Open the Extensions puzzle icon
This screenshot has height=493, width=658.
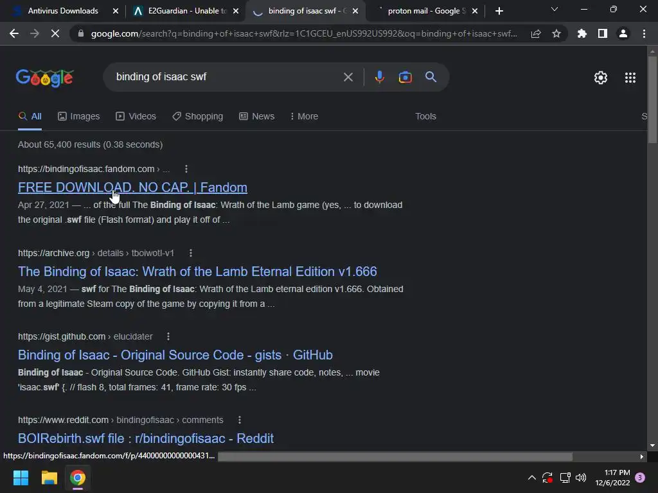582,33
